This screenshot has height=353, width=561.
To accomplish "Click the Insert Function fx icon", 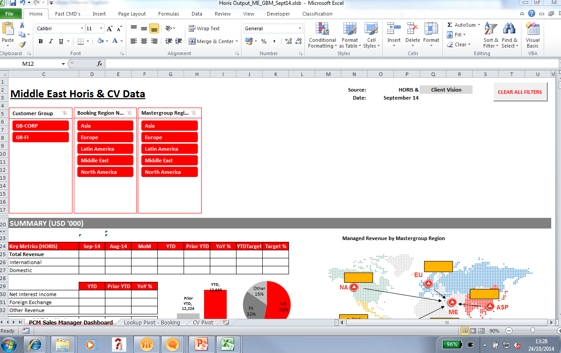I will [x=100, y=64].
